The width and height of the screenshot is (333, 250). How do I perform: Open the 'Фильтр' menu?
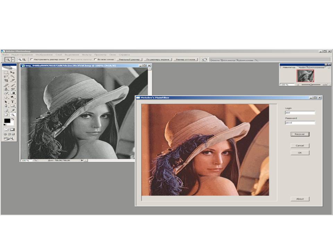click(87, 55)
